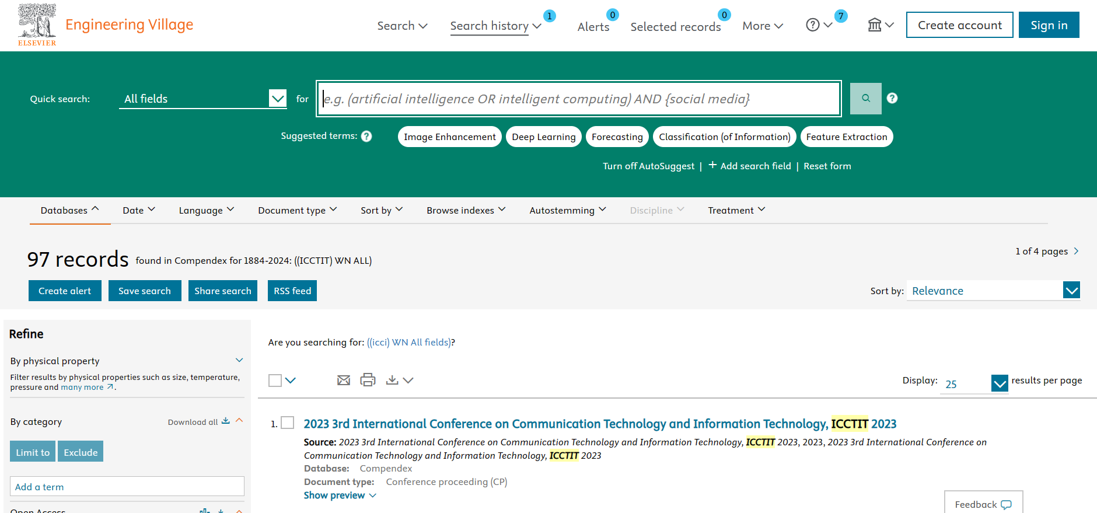Click the Search history count badge

tap(550, 16)
